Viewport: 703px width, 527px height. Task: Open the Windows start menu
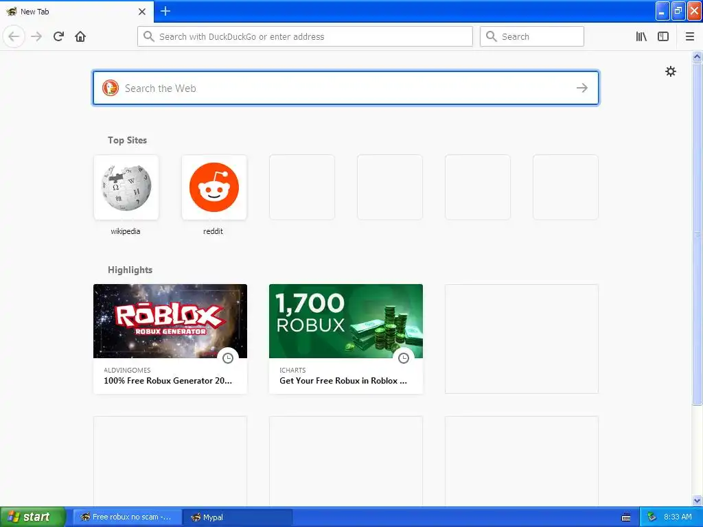[33, 517]
